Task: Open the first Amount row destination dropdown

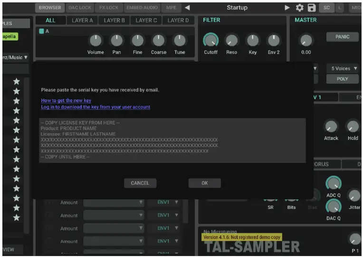Action: 114,202
